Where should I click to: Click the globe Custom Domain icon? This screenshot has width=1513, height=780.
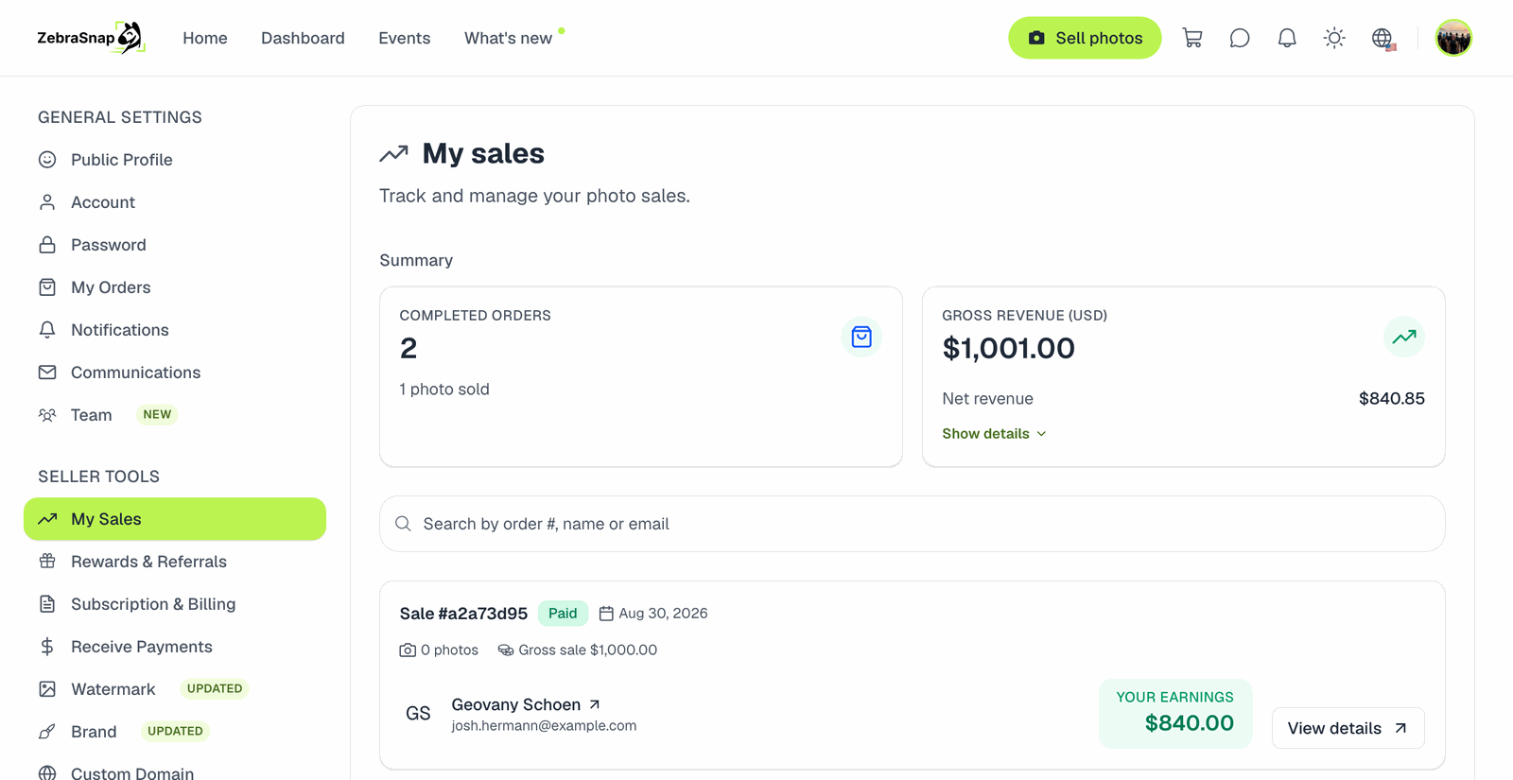click(47, 773)
